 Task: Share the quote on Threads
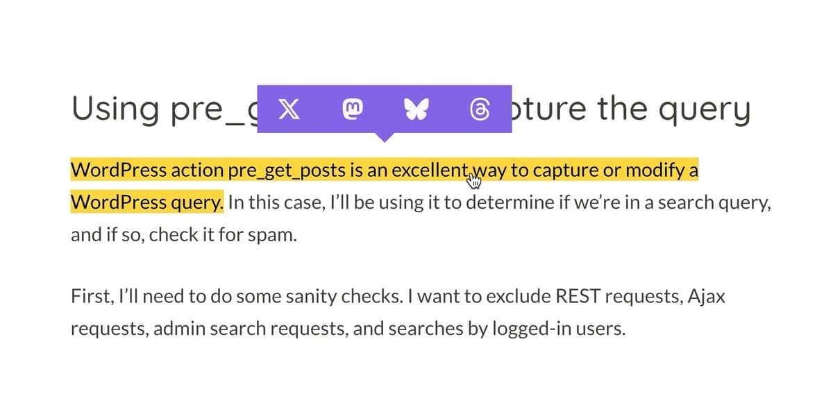tap(479, 109)
